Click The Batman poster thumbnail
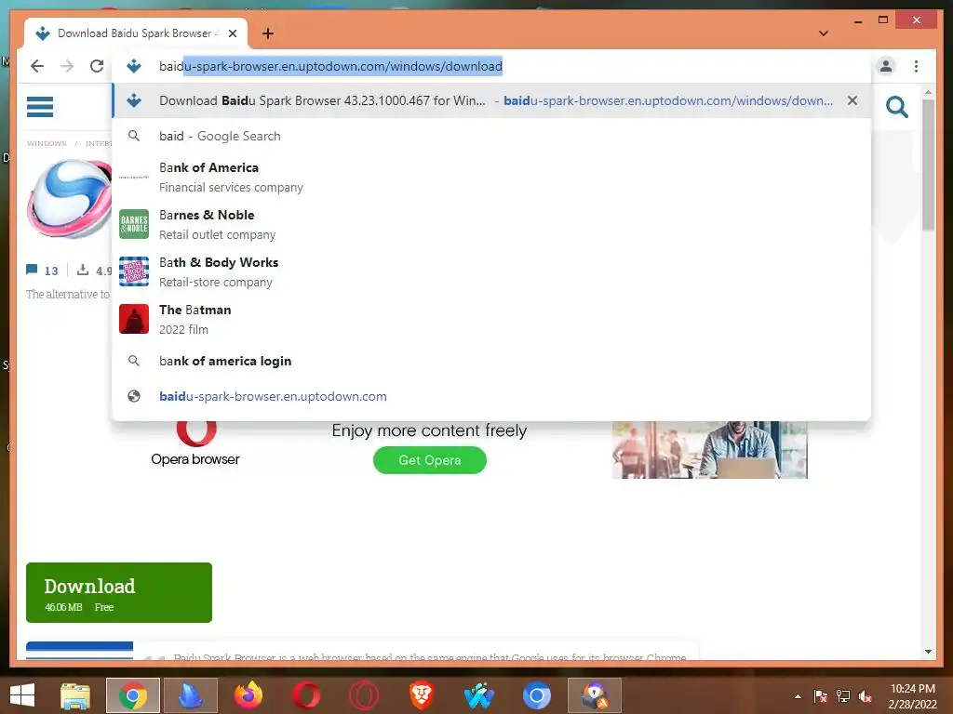The width and height of the screenshot is (953, 714). coord(134,319)
